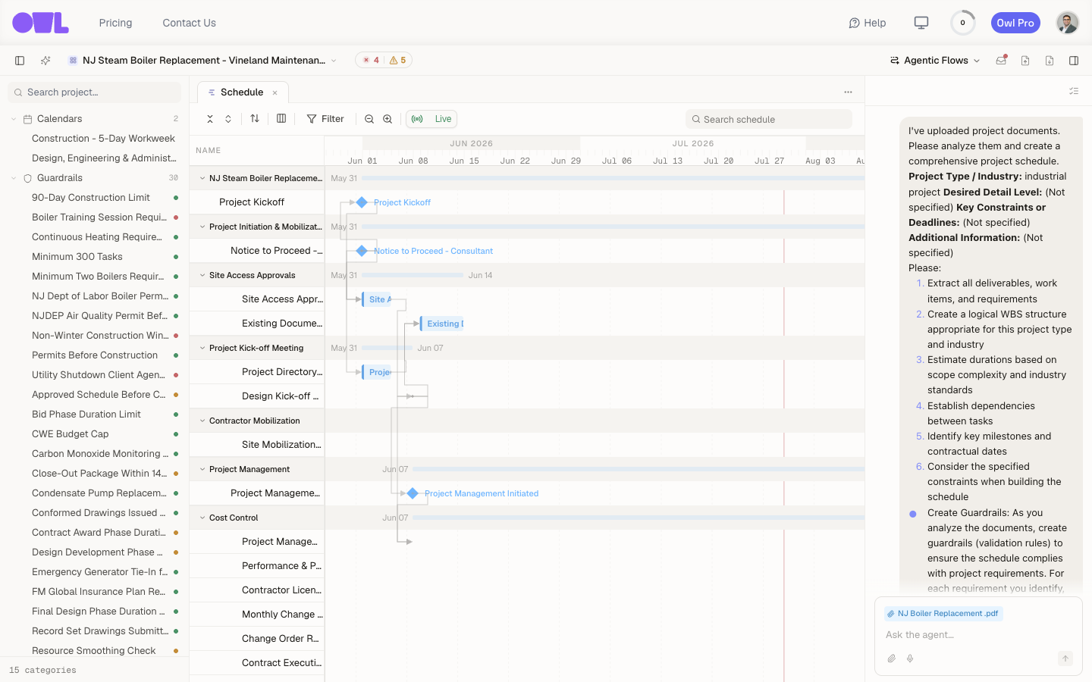
Task: Click the second document import icon
Action: pos(1050,61)
